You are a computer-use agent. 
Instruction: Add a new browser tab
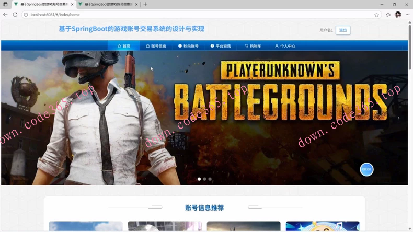tap(145, 4)
